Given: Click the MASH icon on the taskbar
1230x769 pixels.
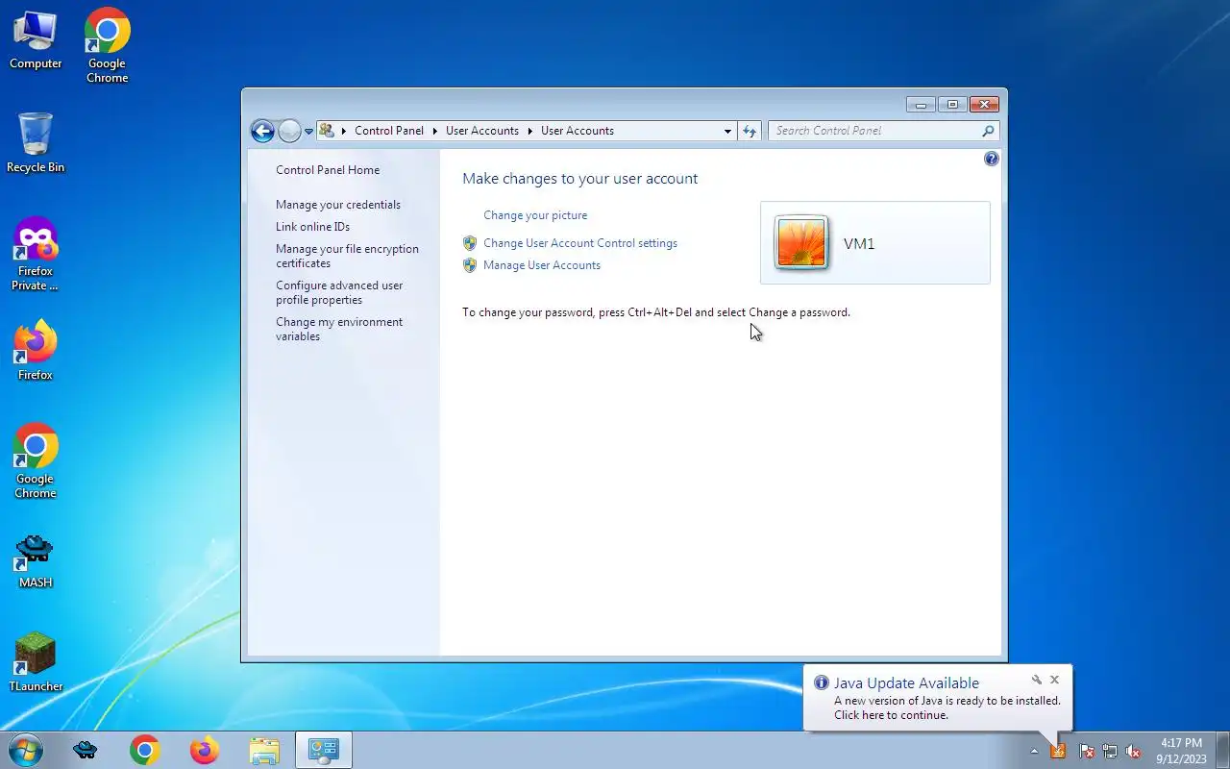Looking at the screenshot, I should [86, 750].
